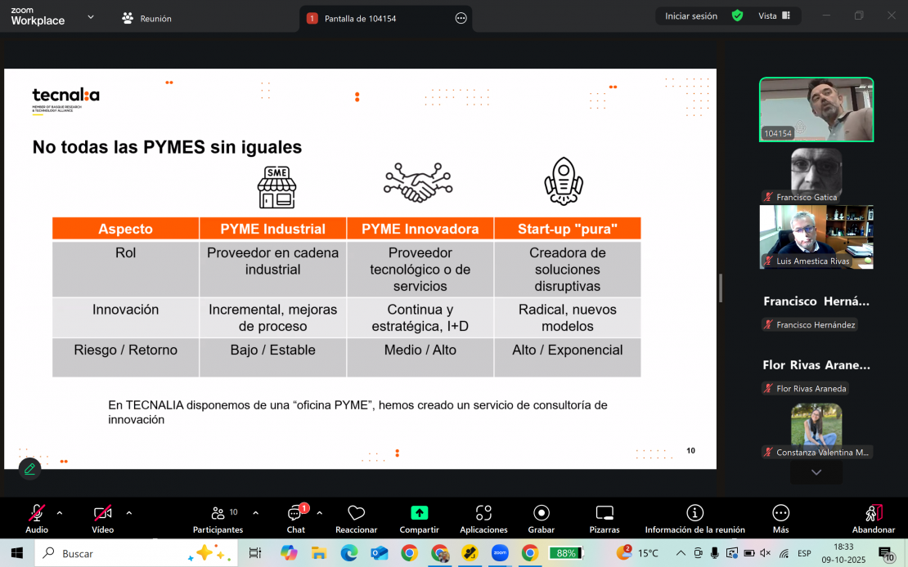908x567 pixels.
Task: Start recording with the Grabar icon
Action: tap(541, 513)
